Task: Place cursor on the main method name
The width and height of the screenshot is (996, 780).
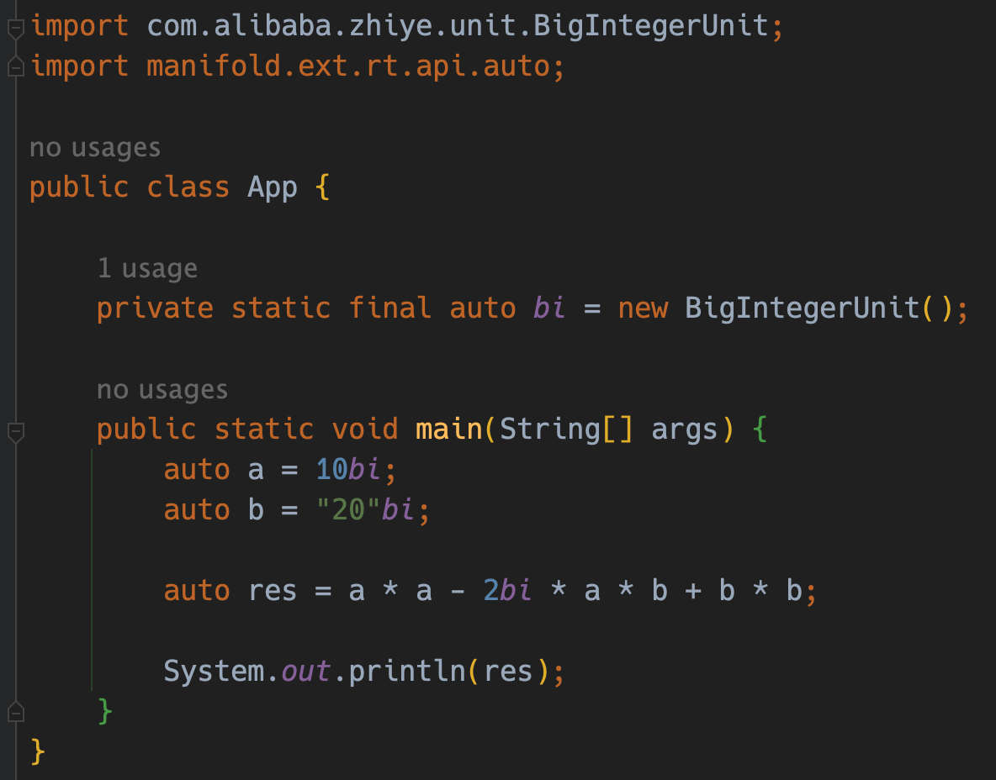Action: (x=449, y=430)
